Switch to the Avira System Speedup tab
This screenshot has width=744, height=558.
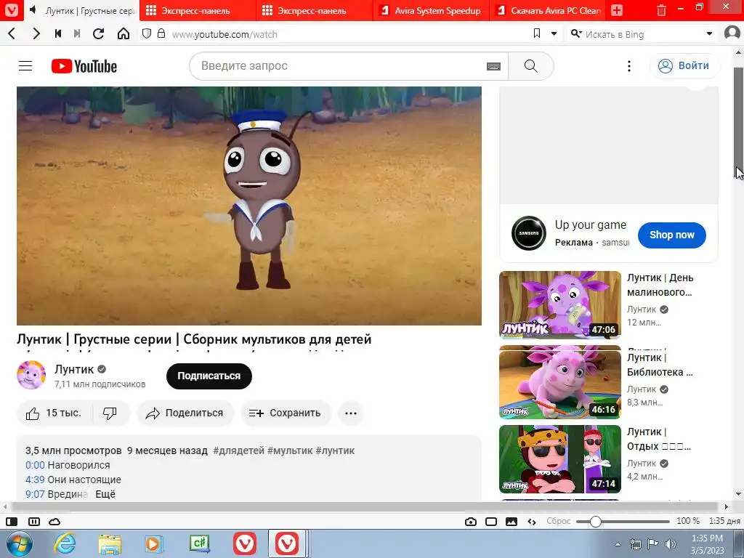430,10
